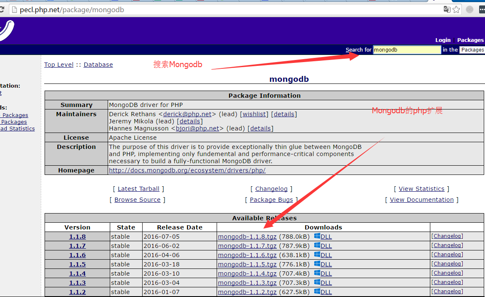Open version 1.1.5 link
The image size is (485, 297).
coord(77,264)
